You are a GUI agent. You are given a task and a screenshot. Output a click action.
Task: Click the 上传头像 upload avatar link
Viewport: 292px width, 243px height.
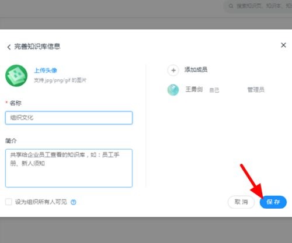(x=46, y=71)
